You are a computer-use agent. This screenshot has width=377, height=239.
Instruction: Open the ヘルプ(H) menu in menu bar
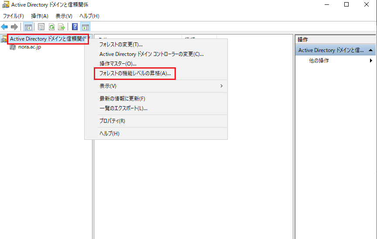89,16
